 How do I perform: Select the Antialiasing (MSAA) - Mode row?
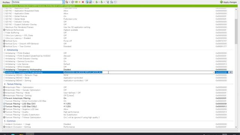pyautogui.click(x=118, y=78)
